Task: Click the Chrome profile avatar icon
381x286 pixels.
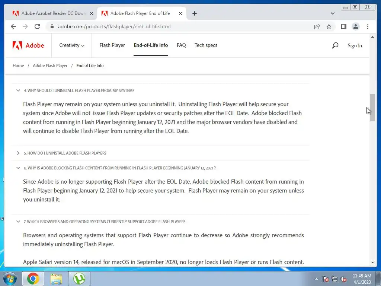Action: (355, 26)
